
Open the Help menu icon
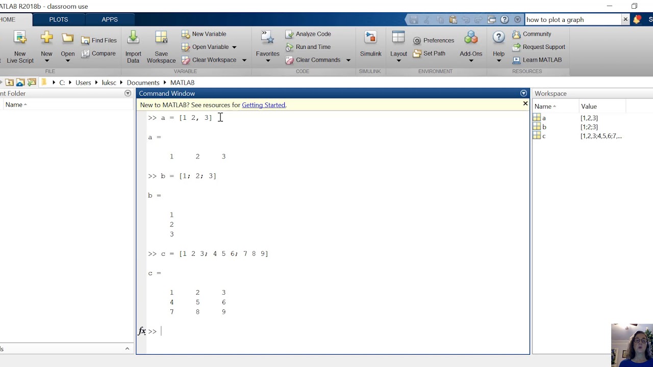pos(498,38)
